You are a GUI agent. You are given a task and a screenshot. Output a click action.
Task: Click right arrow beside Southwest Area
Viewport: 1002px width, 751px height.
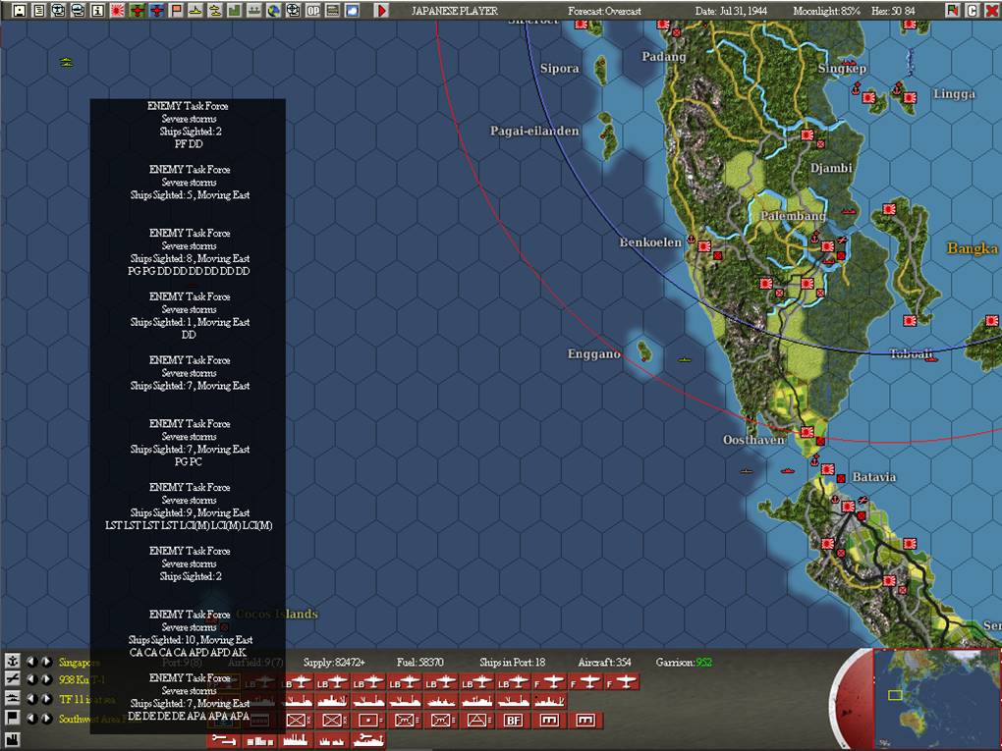[46, 718]
